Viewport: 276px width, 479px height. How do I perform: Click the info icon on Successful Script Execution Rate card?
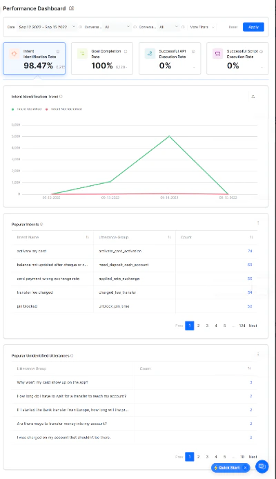[x=261, y=51]
